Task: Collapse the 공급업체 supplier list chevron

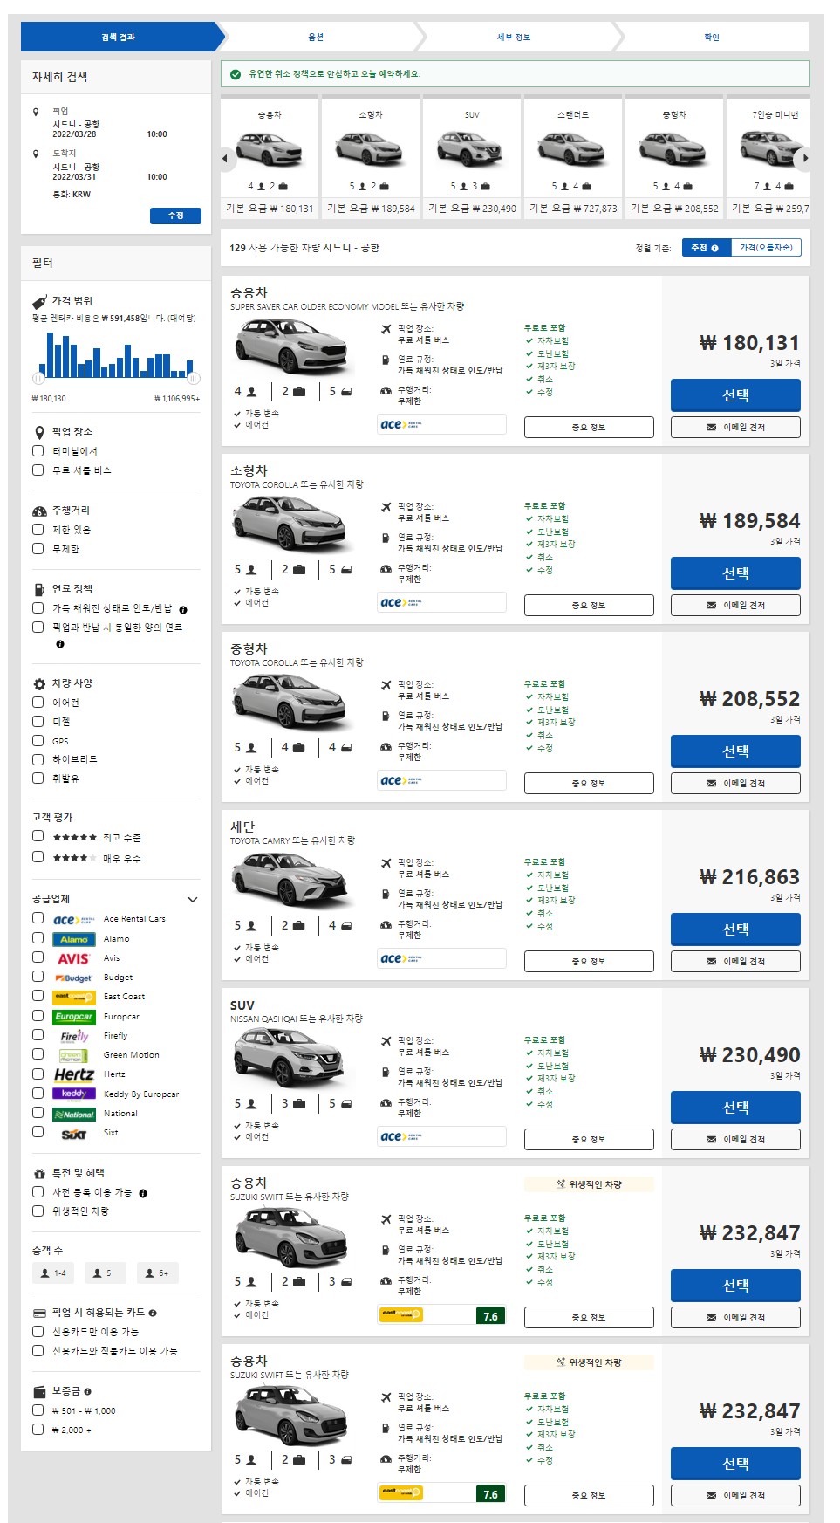Action: click(193, 899)
